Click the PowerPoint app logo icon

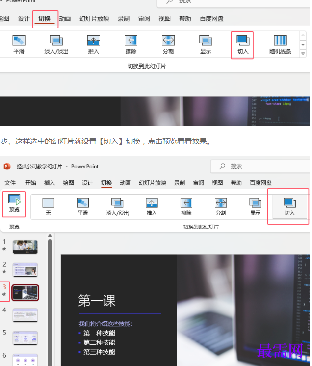[7, 166]
